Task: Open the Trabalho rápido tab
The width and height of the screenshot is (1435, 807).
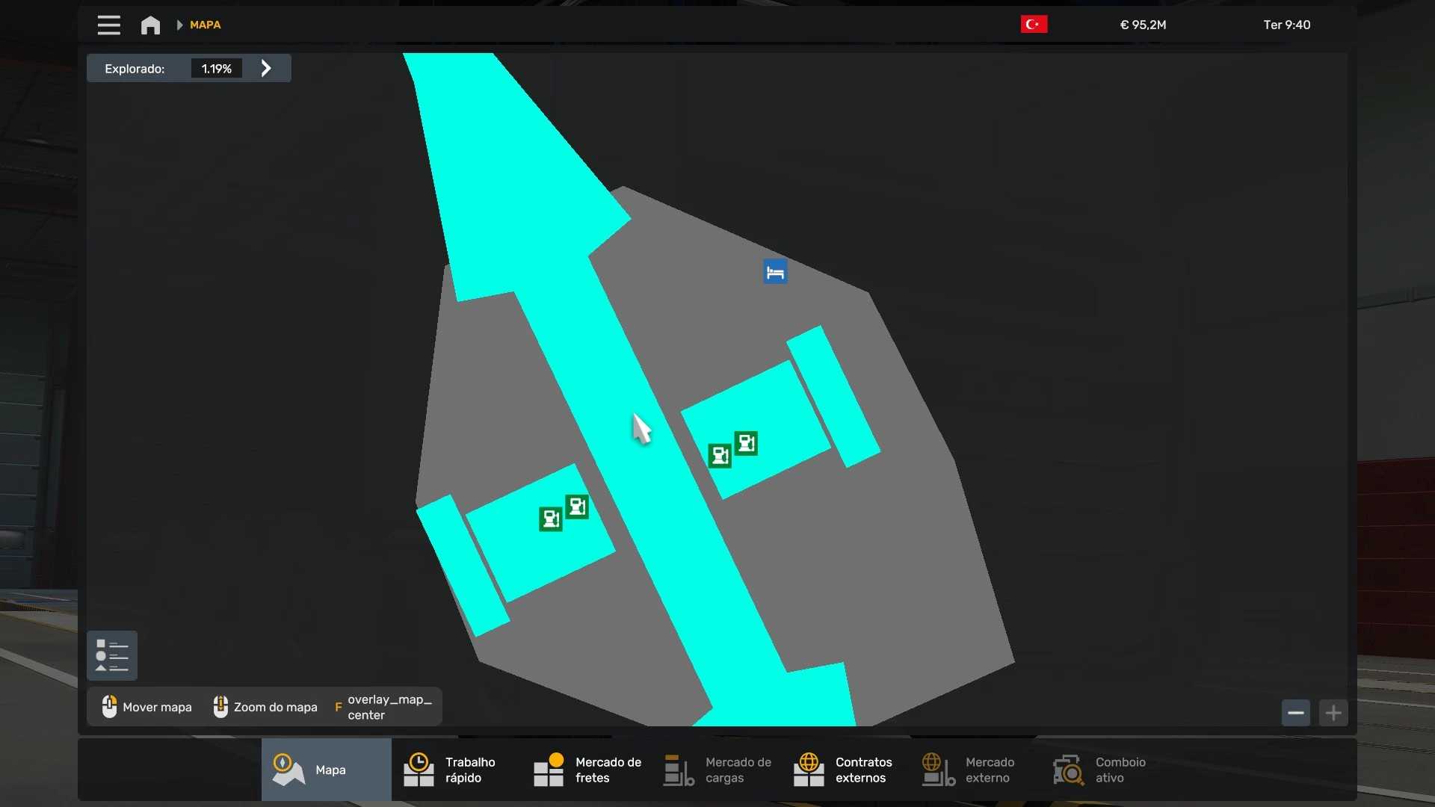Action: point(456,770)
